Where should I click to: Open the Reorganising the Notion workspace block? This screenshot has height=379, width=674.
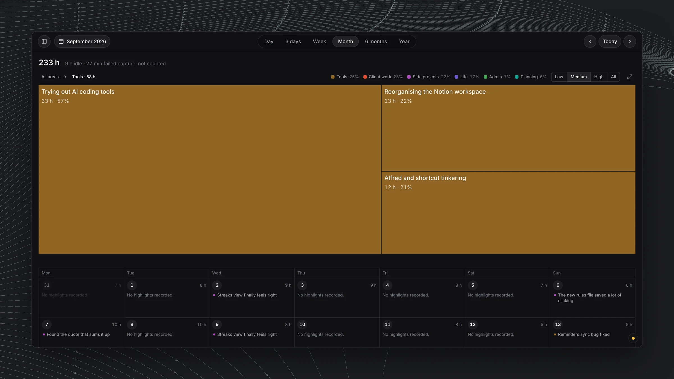(508, 128)
